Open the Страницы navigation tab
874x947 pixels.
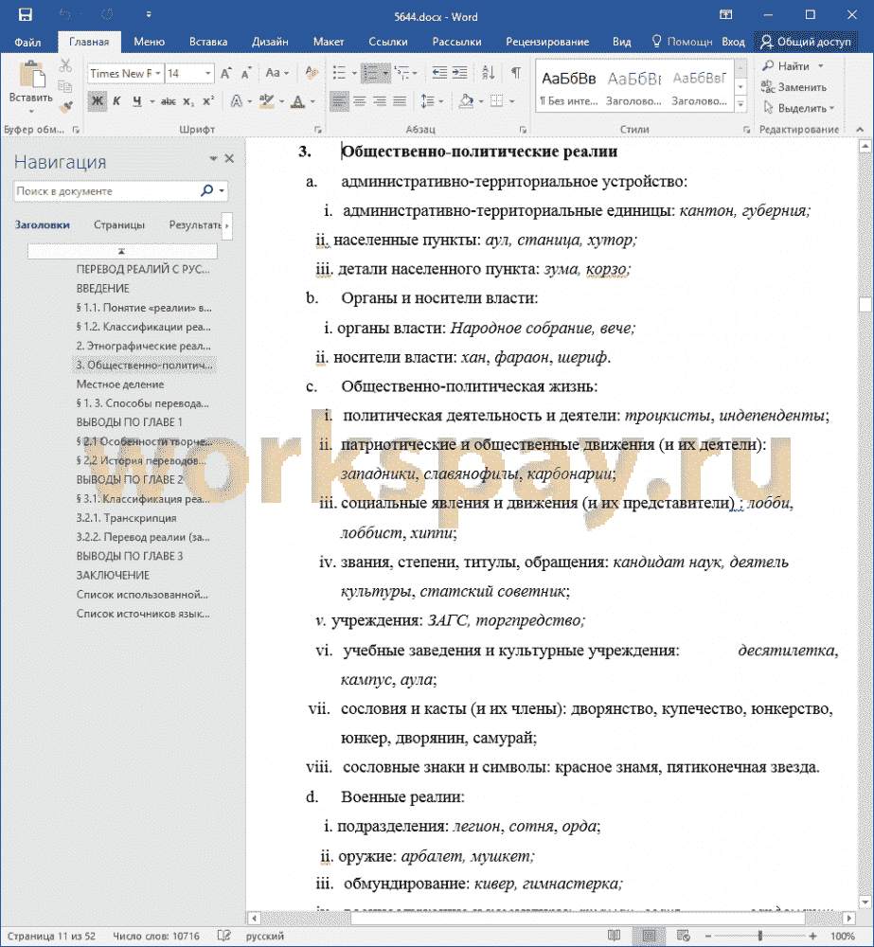(119, 224)
